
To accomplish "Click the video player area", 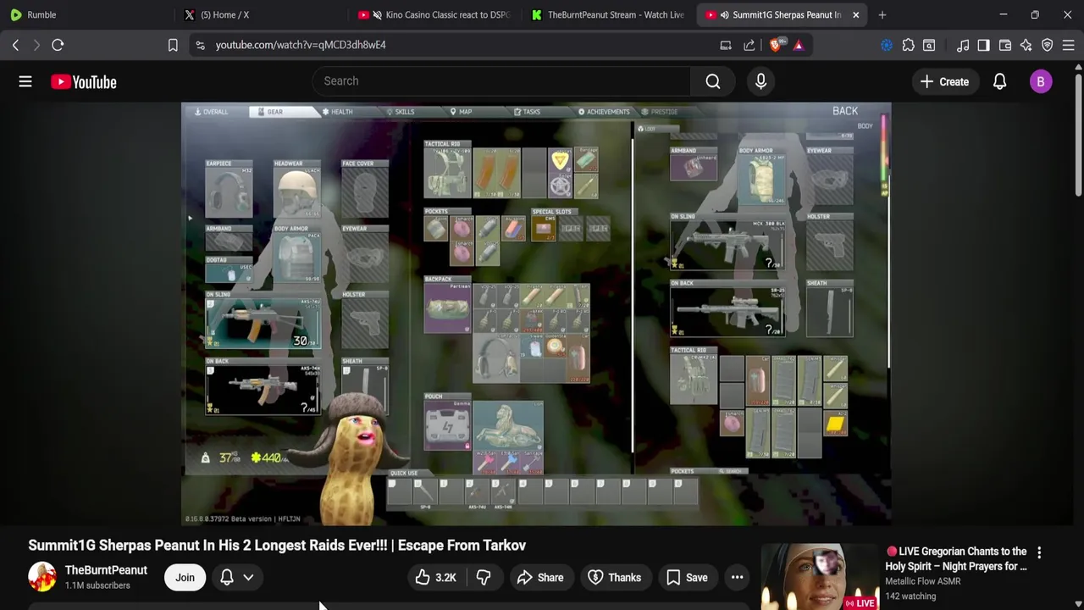I will tap(536, 313).
